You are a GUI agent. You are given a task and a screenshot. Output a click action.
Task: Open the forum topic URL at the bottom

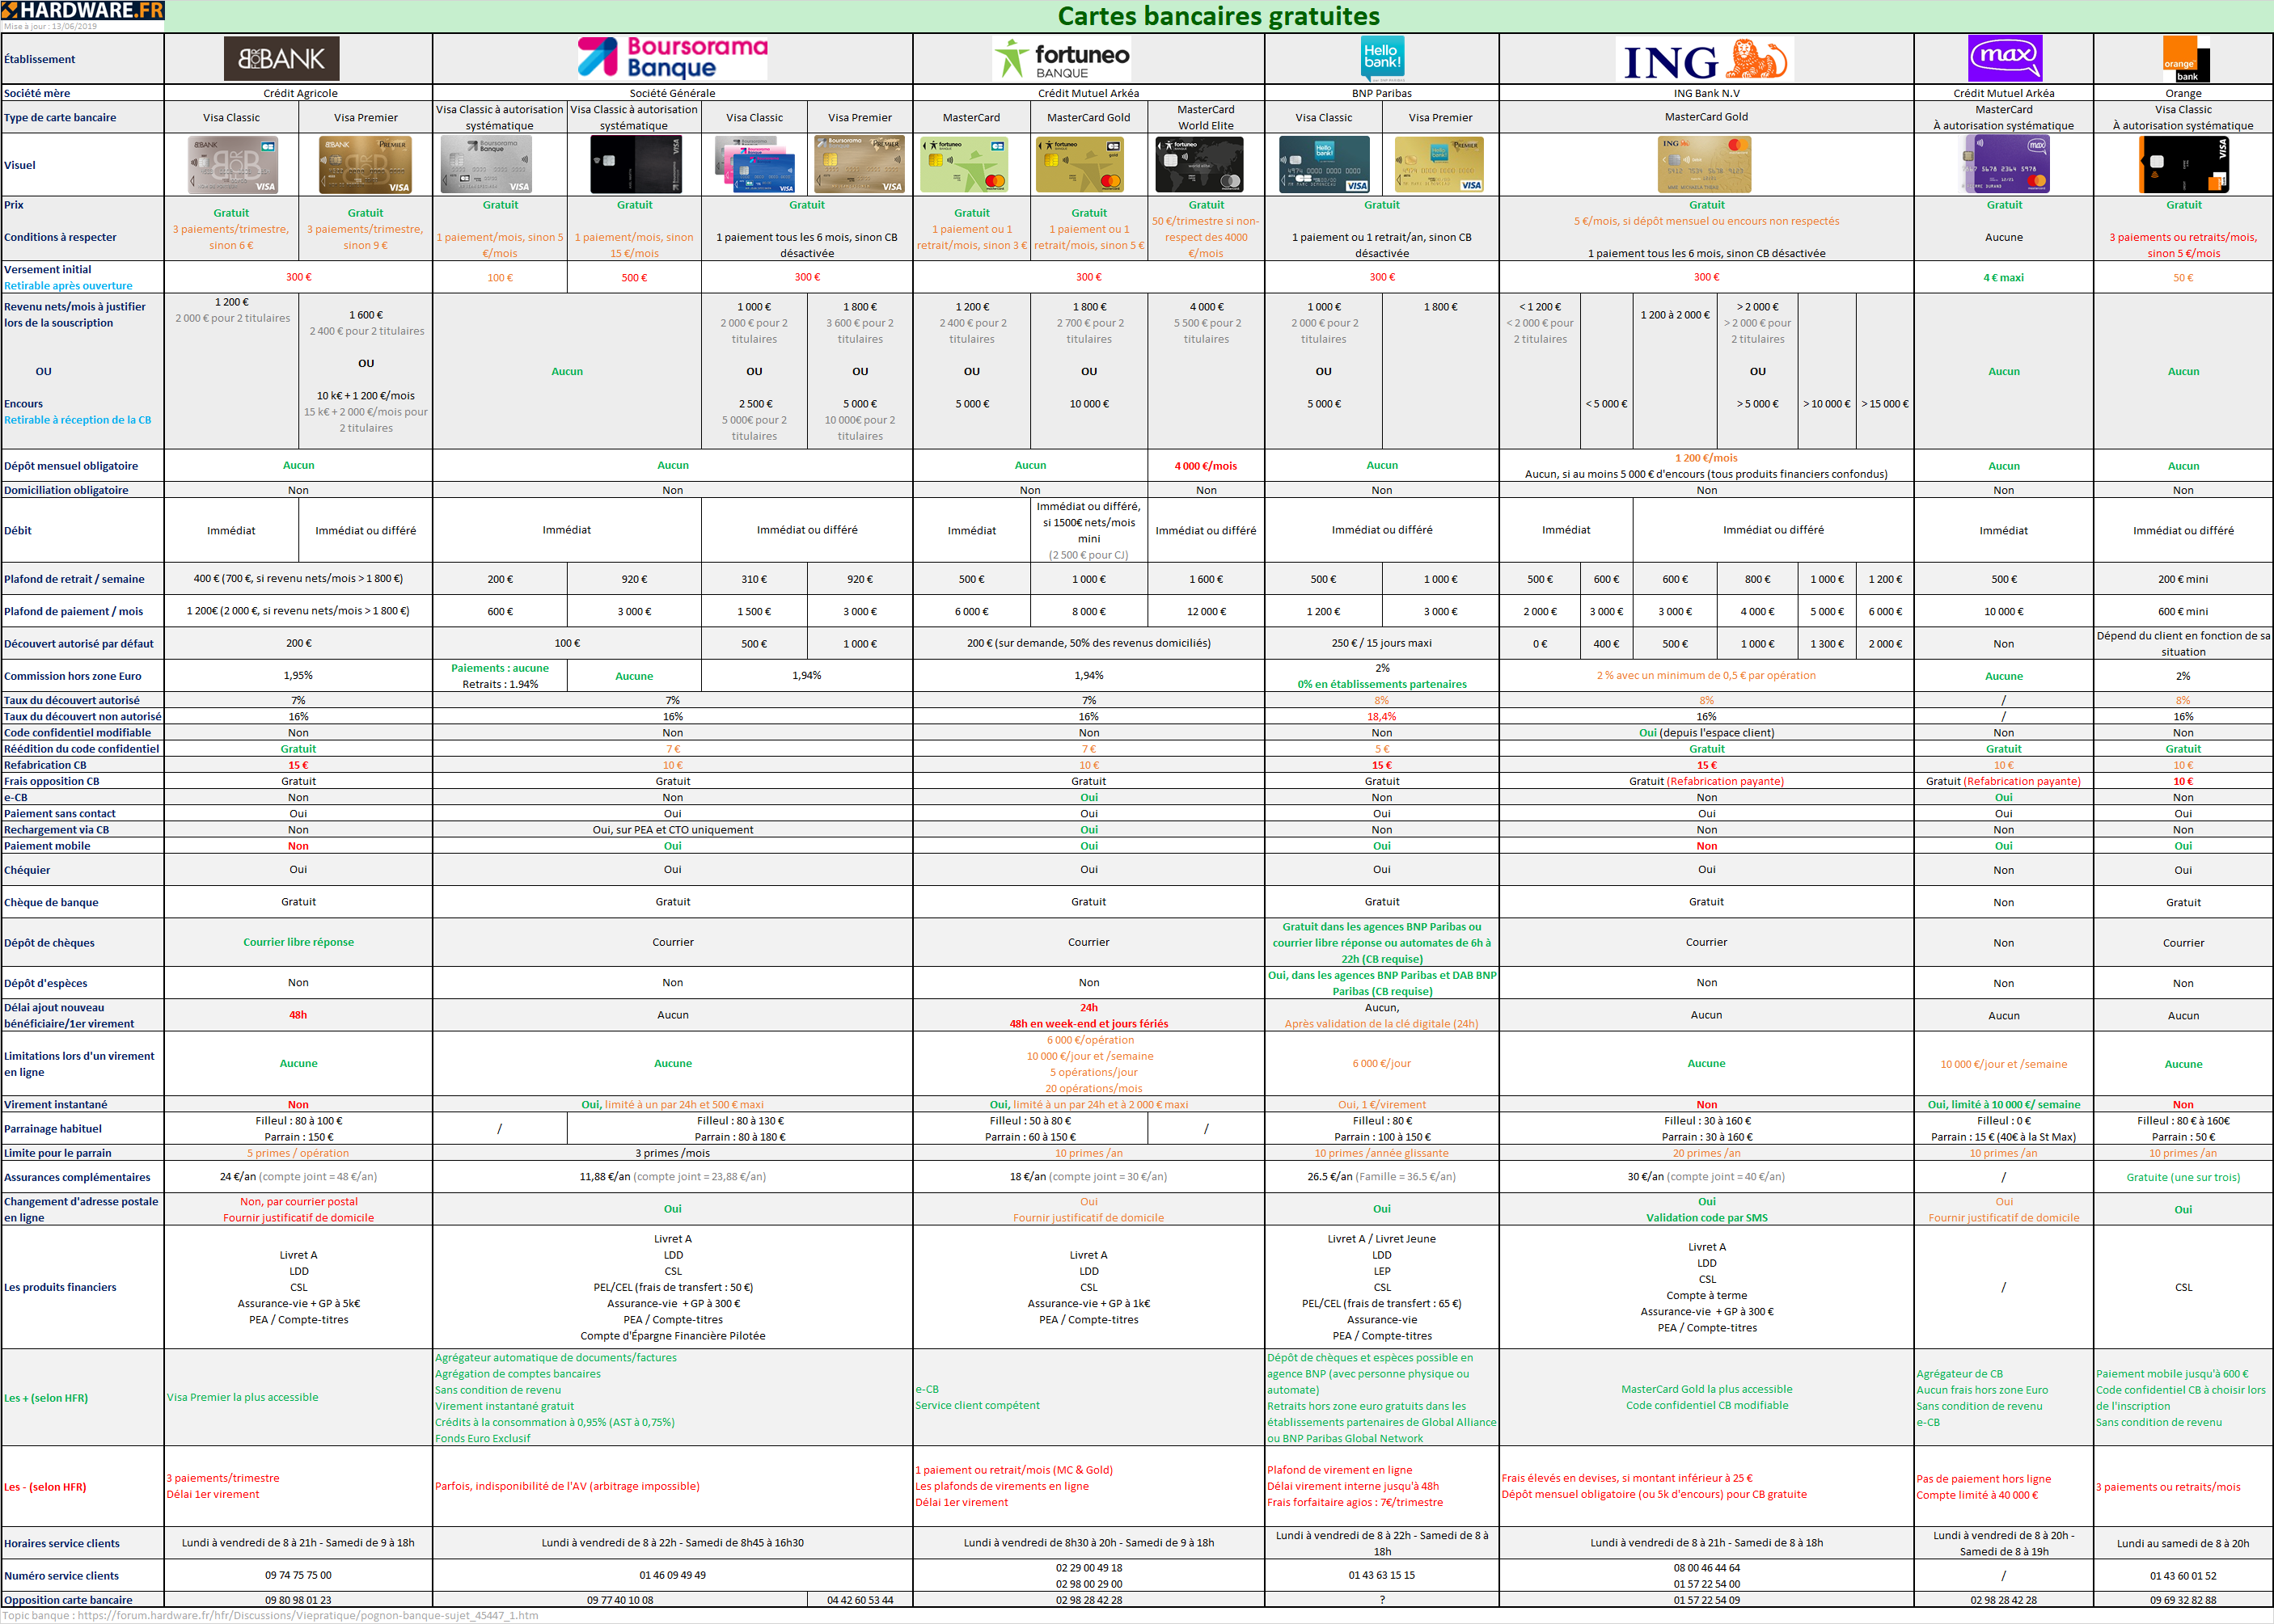[307, 1615]
